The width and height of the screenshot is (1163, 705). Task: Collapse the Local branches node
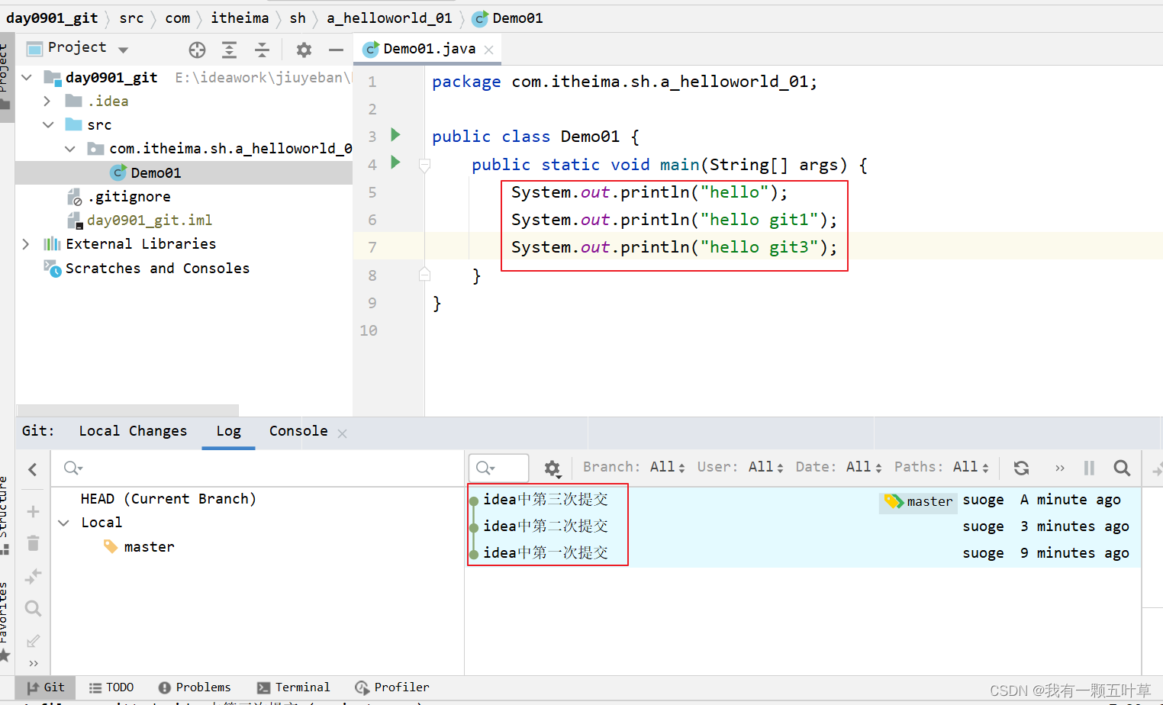click(64, 523)
